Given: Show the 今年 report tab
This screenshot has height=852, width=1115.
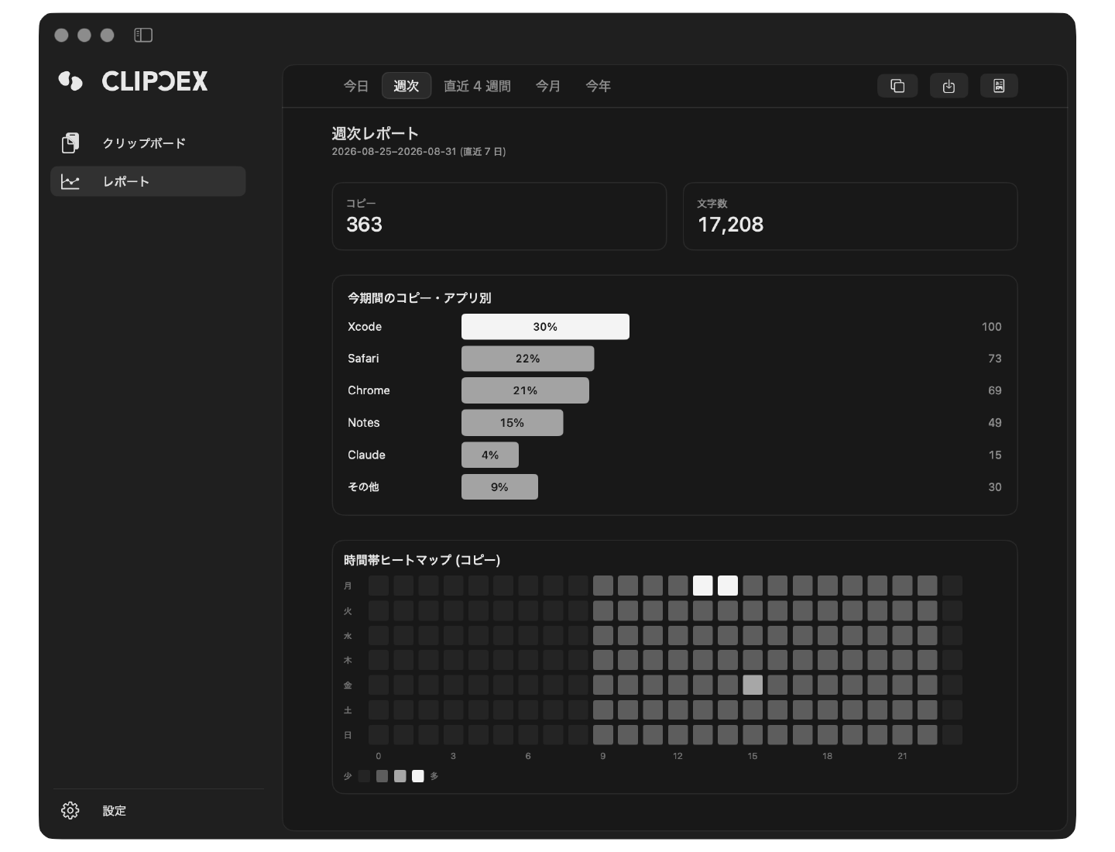Looking at the screenshot, I should click(598, 86).
